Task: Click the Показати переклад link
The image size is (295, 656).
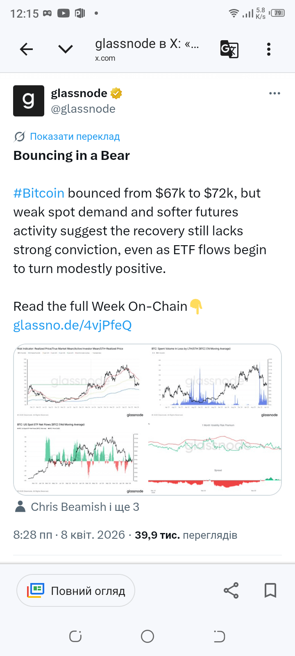Action: [75, 137]
